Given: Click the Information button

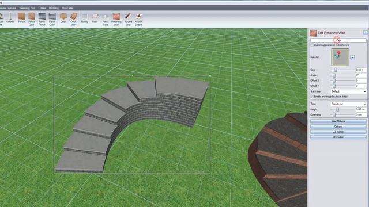Looking at the screenshot, I should (x=338, y=137).
